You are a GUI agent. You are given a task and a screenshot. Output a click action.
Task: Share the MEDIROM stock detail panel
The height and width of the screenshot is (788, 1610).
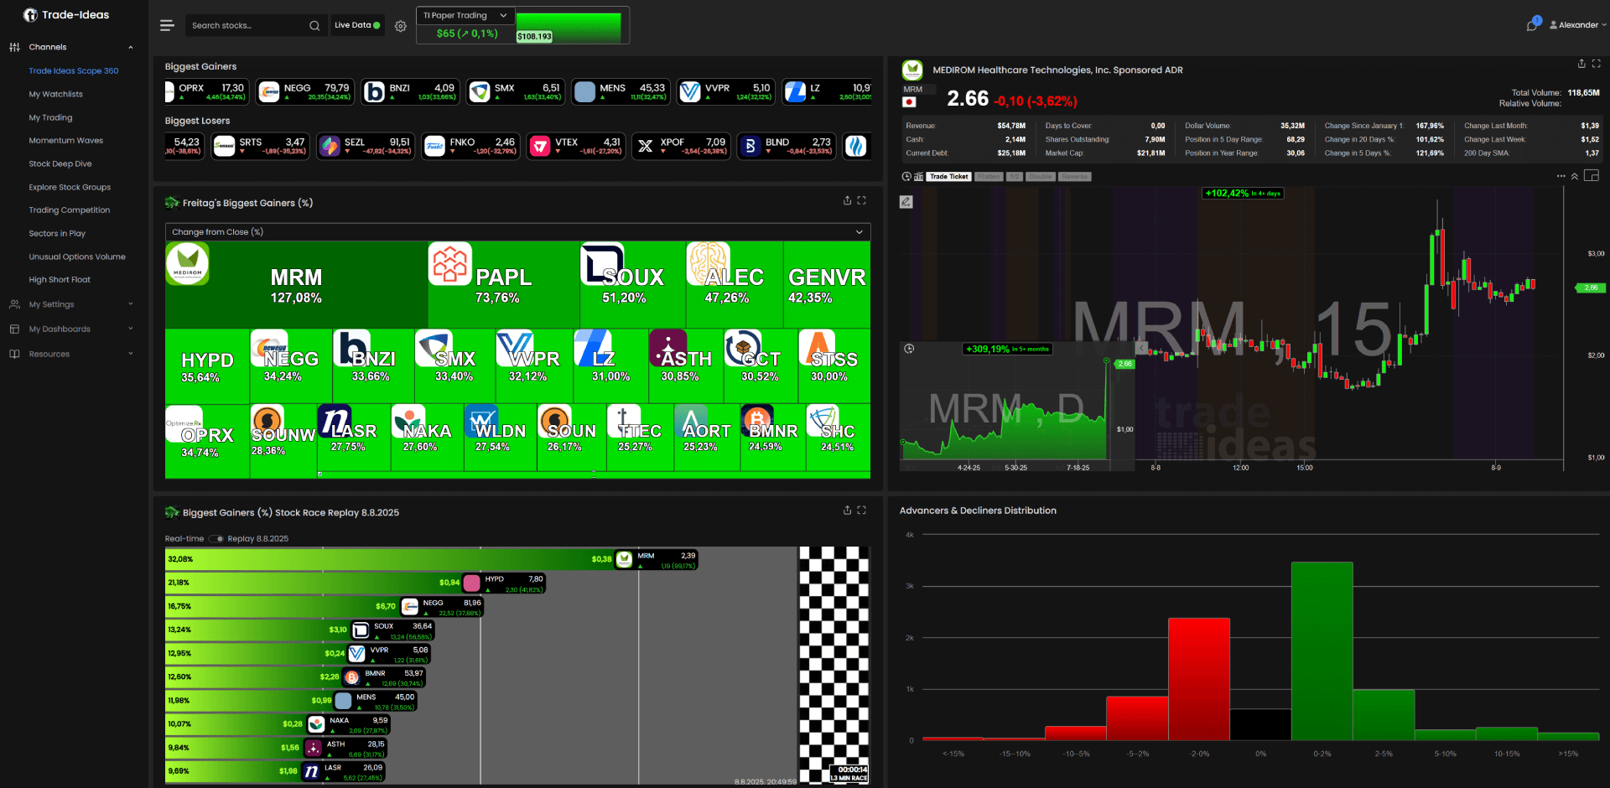point(1581,64)
